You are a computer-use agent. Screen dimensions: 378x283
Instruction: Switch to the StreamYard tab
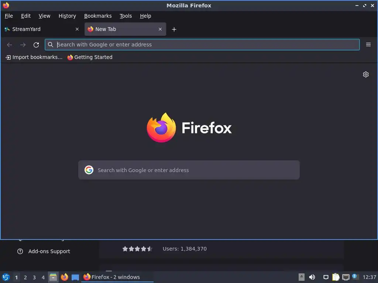coord(42,29)
